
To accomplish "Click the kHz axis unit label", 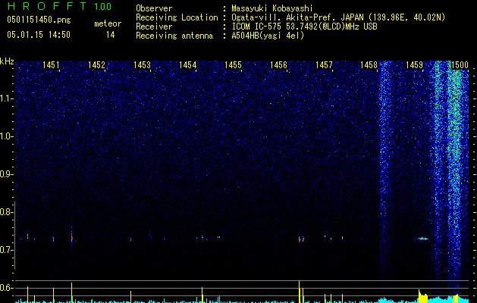I will point(7,61).
